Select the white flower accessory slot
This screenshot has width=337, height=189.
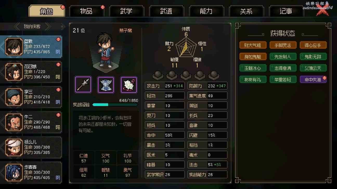pyautogui.click(x=129, y=84)
